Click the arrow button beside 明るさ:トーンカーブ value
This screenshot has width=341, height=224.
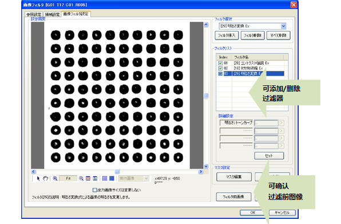click(281, 123)
